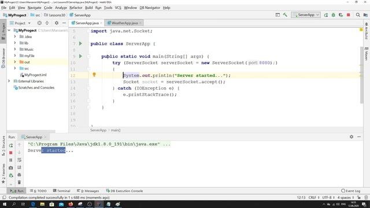Toggle scroll to end of console output
The width and height of the screenshot is (370, 208).
coord(19,168)
